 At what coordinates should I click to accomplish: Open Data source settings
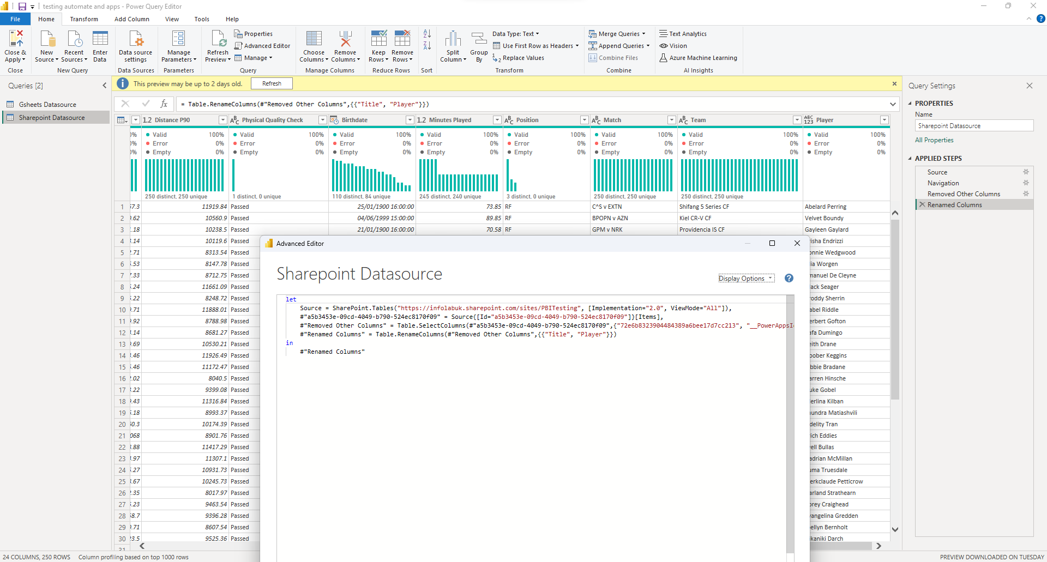[135, 39]
